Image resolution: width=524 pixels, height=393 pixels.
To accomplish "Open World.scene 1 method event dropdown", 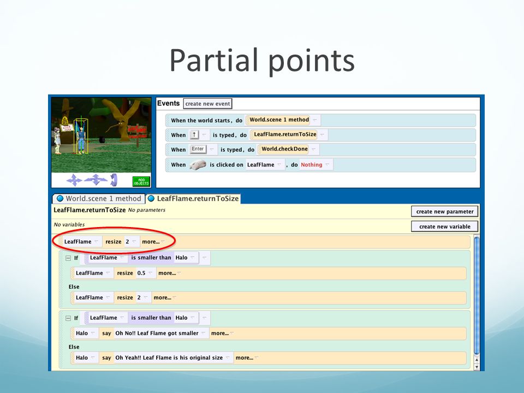I will [x=315, y=120].
